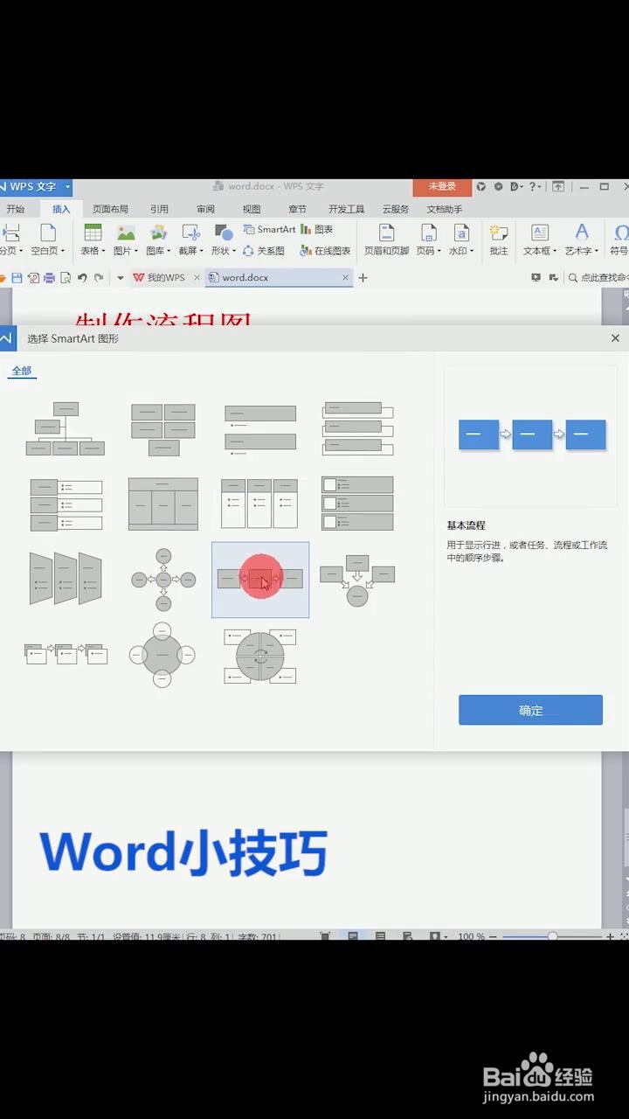This screenshot has height=1119, width=629.
Task: Open the 引用 ribbon tab
Action: [159, 209]
